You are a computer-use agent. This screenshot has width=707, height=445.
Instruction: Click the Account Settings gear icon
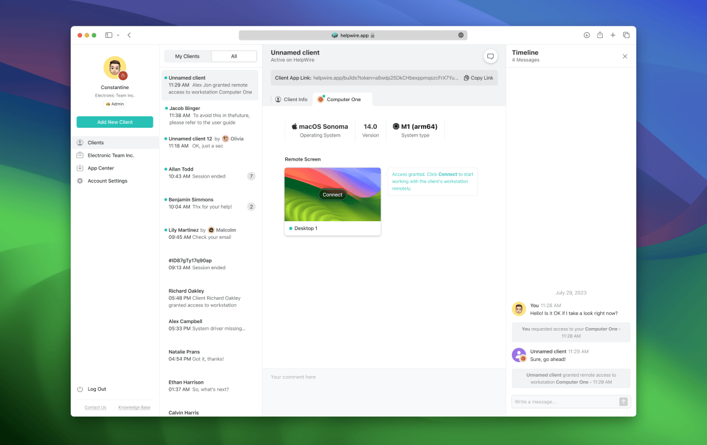(x=80, y=181)
